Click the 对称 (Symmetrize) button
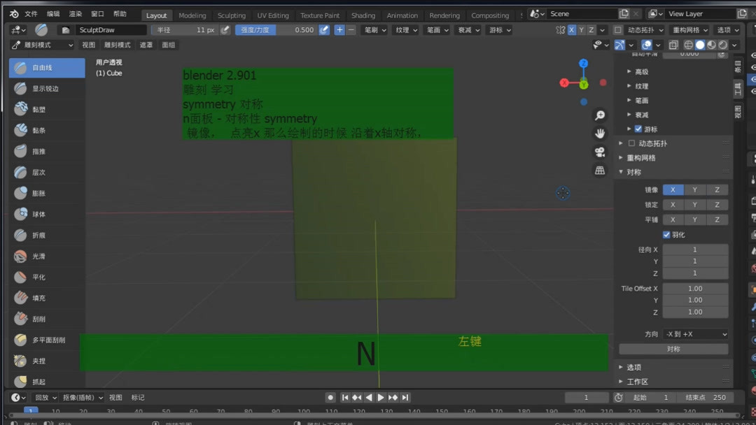 673,348
